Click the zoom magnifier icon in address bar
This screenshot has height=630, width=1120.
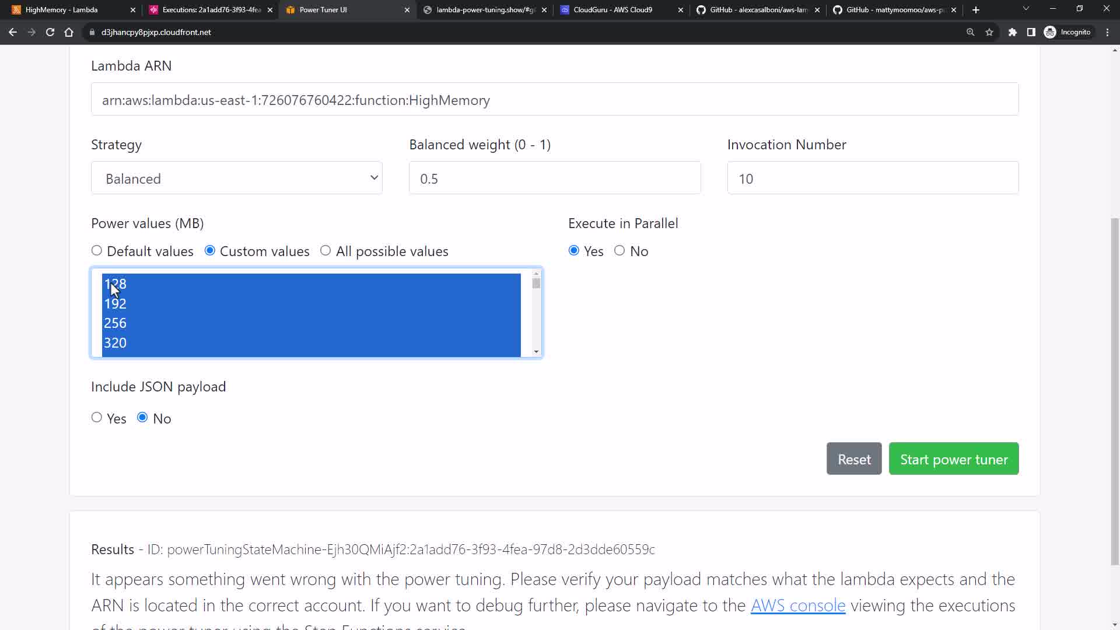pyautogui.click(x=971, y=32)
